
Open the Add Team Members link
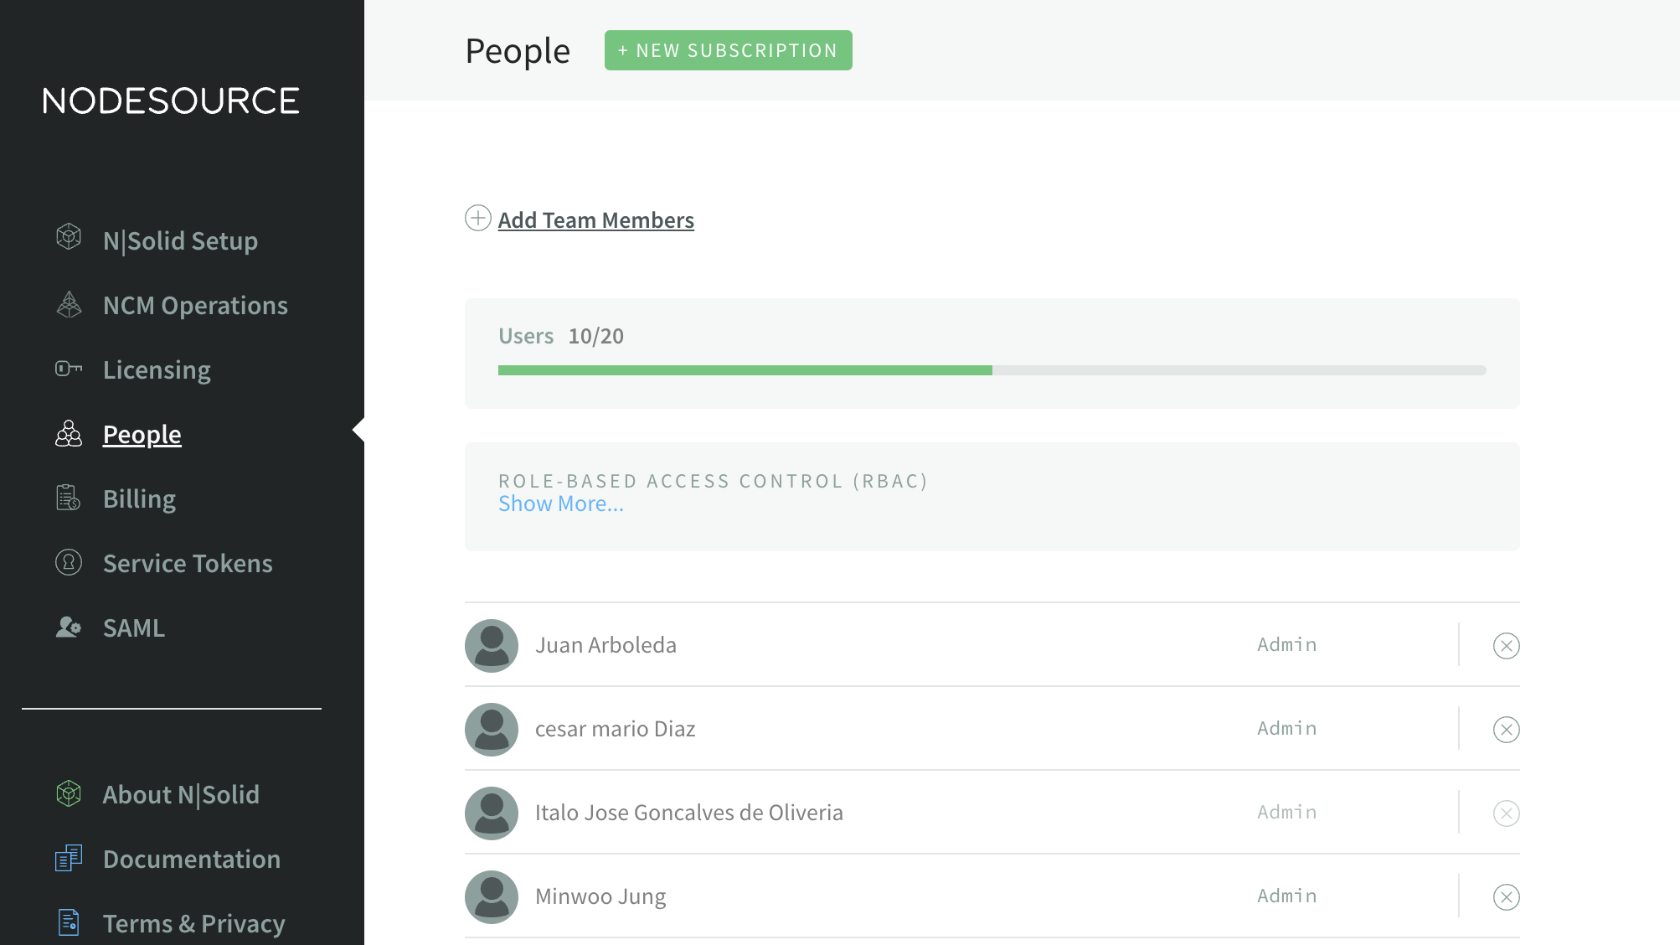(x=595, y=220)
